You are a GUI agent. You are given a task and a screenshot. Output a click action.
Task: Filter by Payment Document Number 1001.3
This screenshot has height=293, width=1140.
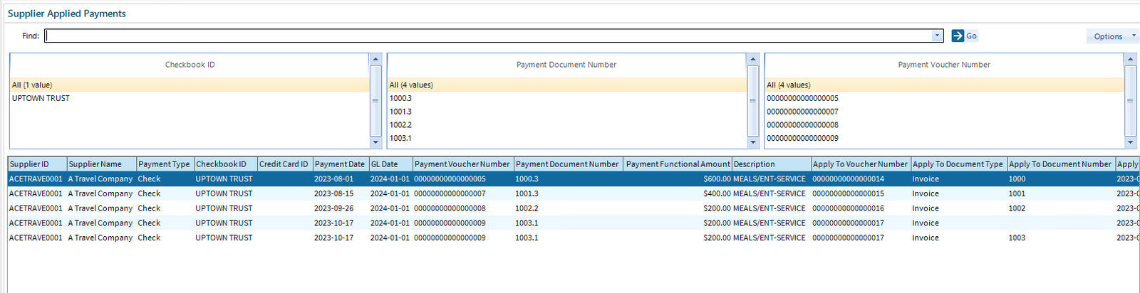pos(566,112)
